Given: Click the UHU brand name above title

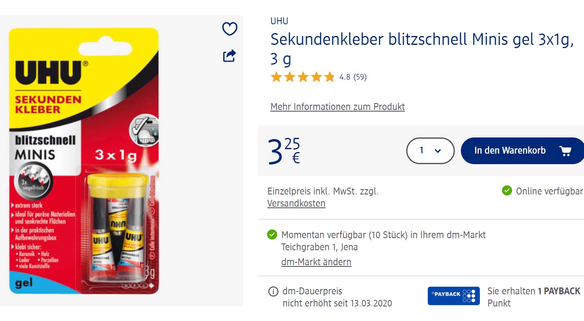Looking at the screenshot, I should 279,21.
